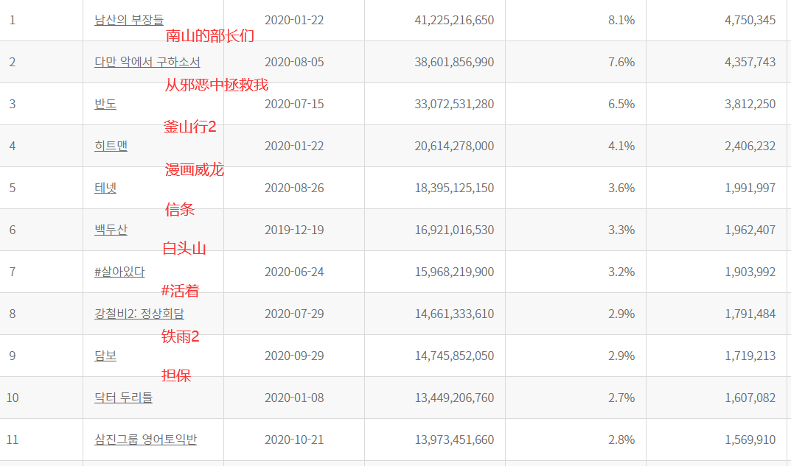Click the revenue value 13,449,206,760
The height and width of the screenshot is (466, 791).
454,398
